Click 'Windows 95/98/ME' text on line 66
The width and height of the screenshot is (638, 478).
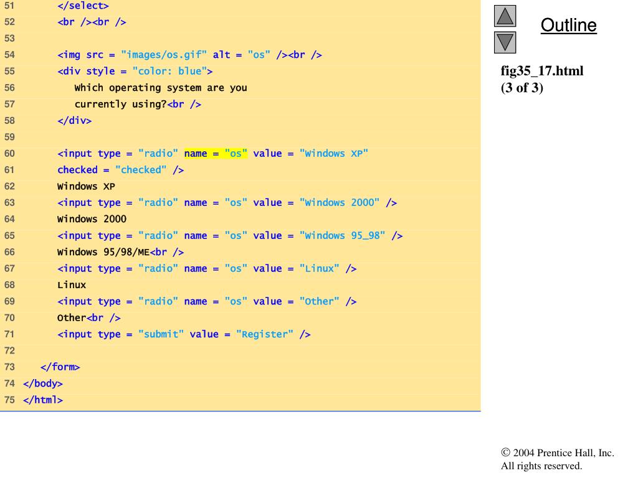tap(103, 252)
